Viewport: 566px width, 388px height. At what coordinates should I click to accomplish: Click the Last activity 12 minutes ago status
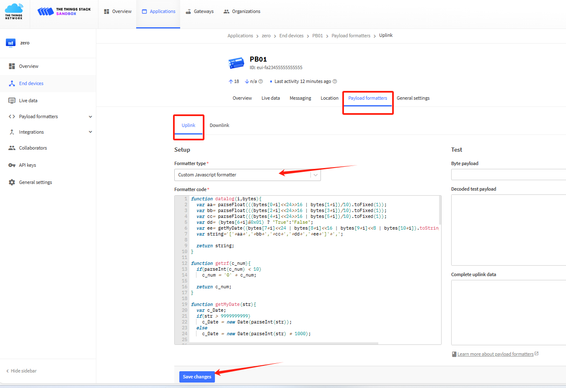pyautogui.click(x=302, y=81)
